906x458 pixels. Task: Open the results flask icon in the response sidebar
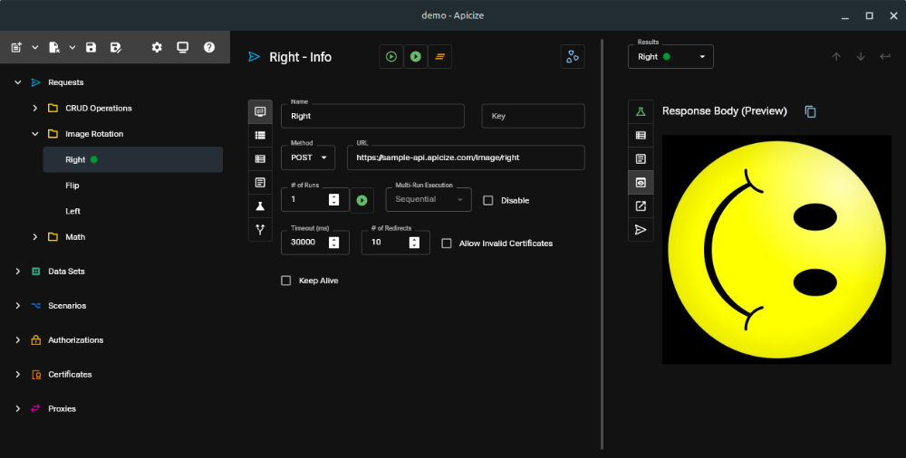pos(641,111)
